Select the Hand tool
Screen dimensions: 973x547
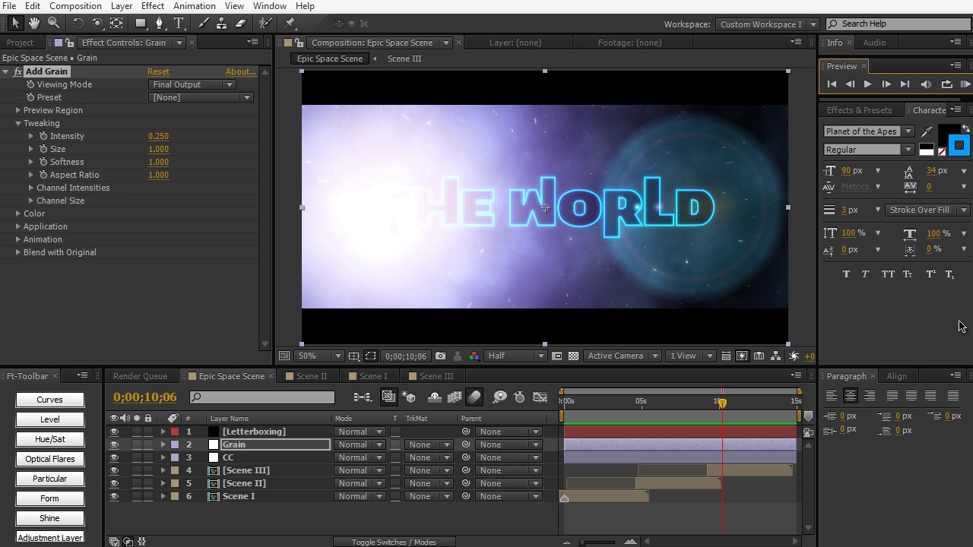[34, 24]
